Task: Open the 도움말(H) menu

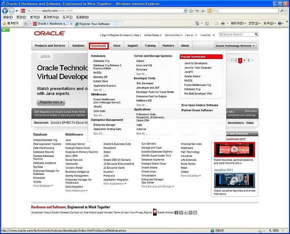Action: click(x=82, y=17)
